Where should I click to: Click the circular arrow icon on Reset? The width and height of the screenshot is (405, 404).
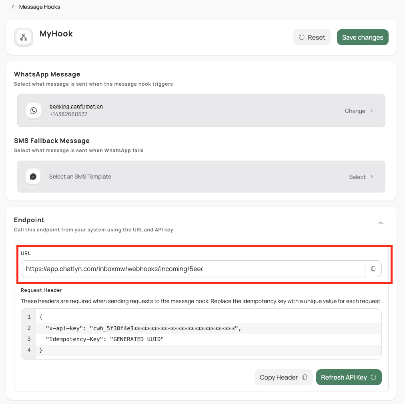(x=302, y=37)
